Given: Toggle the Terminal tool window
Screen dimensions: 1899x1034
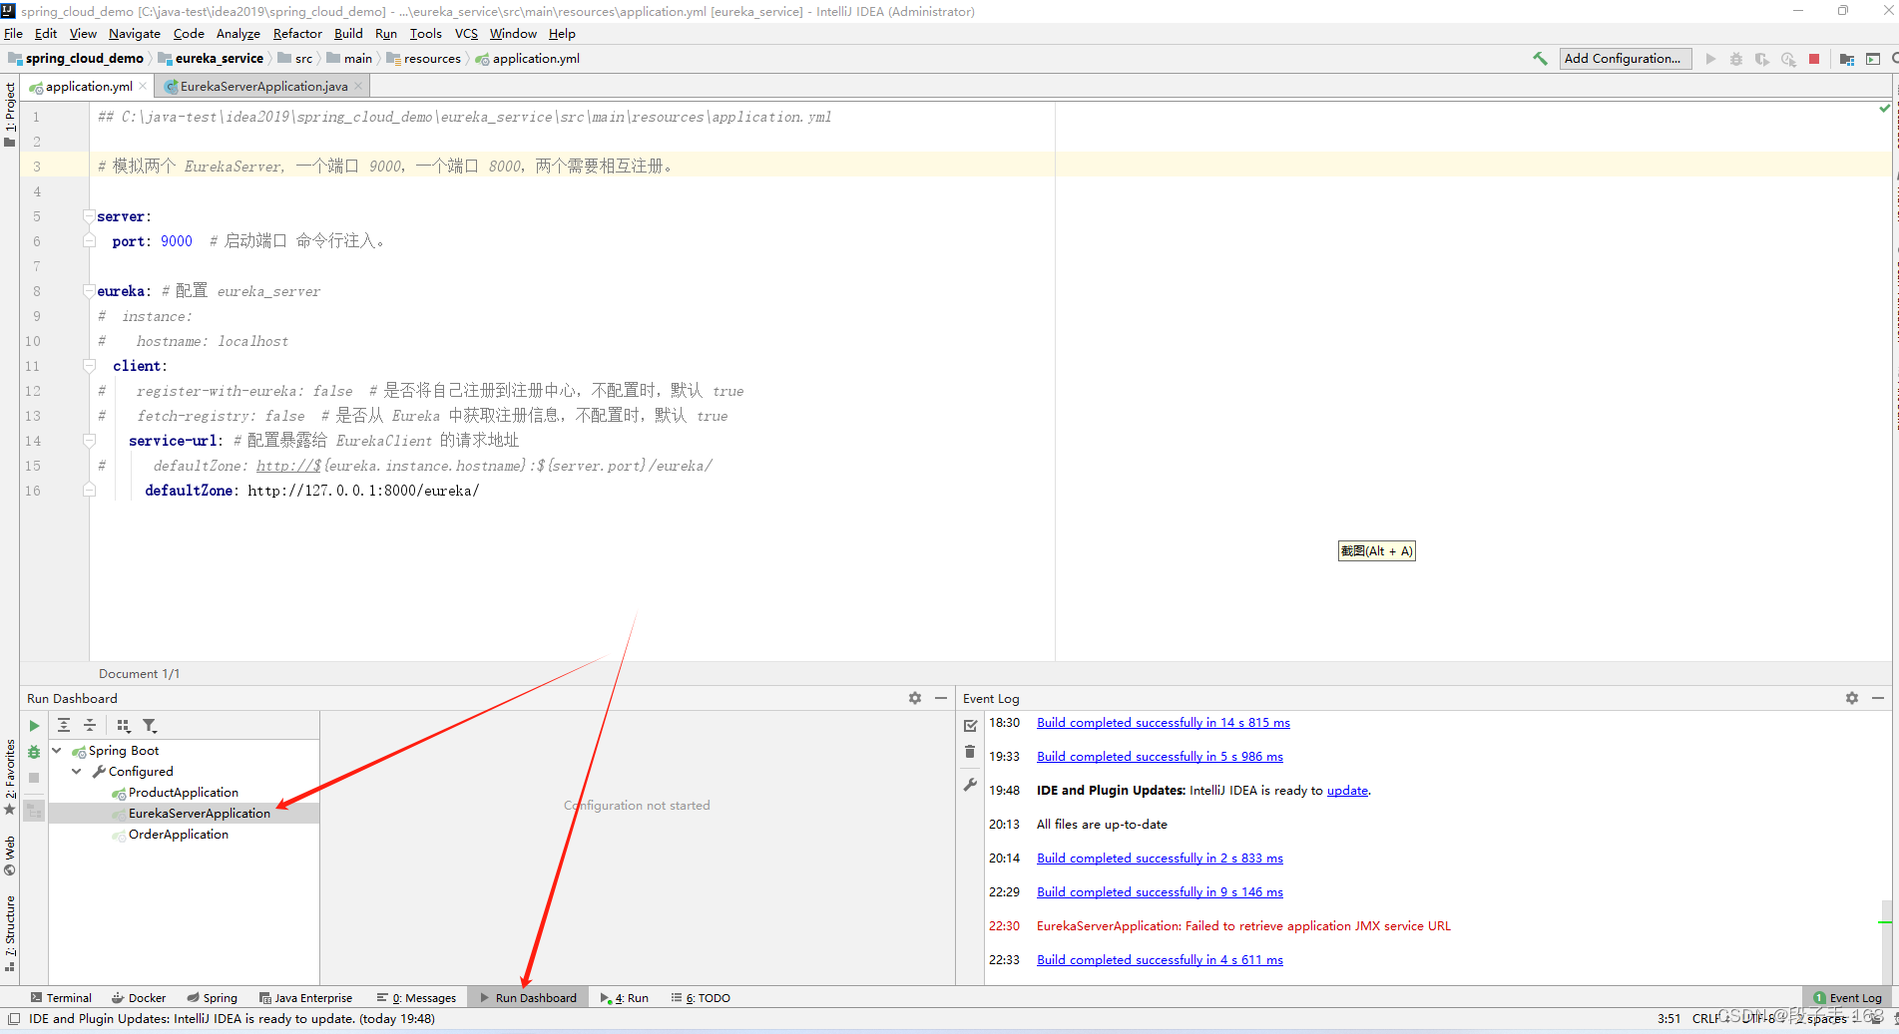Looking at the screenshot, I should pyautogui.click(x=61, y=998).
